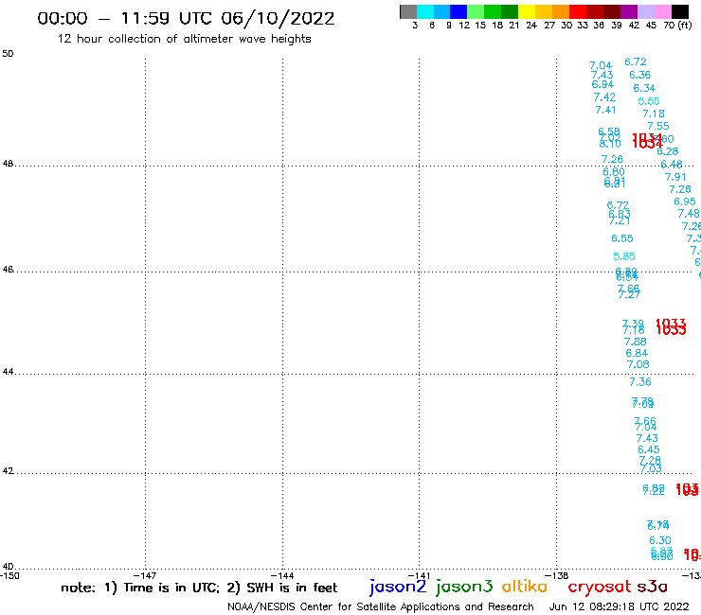
Task: Click the purple swatch in the color scale
Action: [629, 11]
